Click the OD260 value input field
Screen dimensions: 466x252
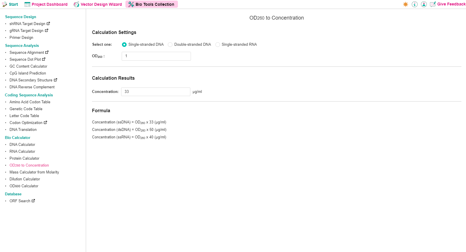(x=156, y=56)
